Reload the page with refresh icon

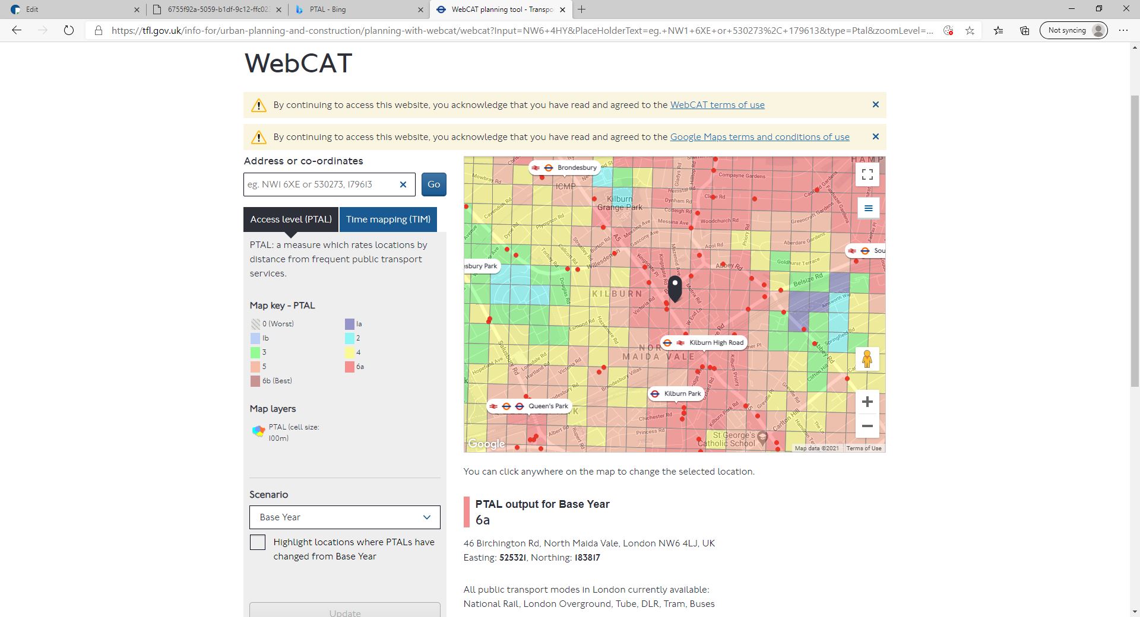point(69,30)
